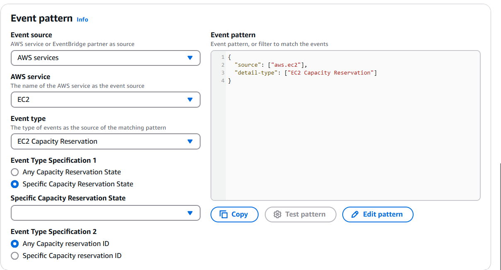Click the gear icon on Test pattern
The height and width of the screenshot is (270, 501).
click(277, 215)
